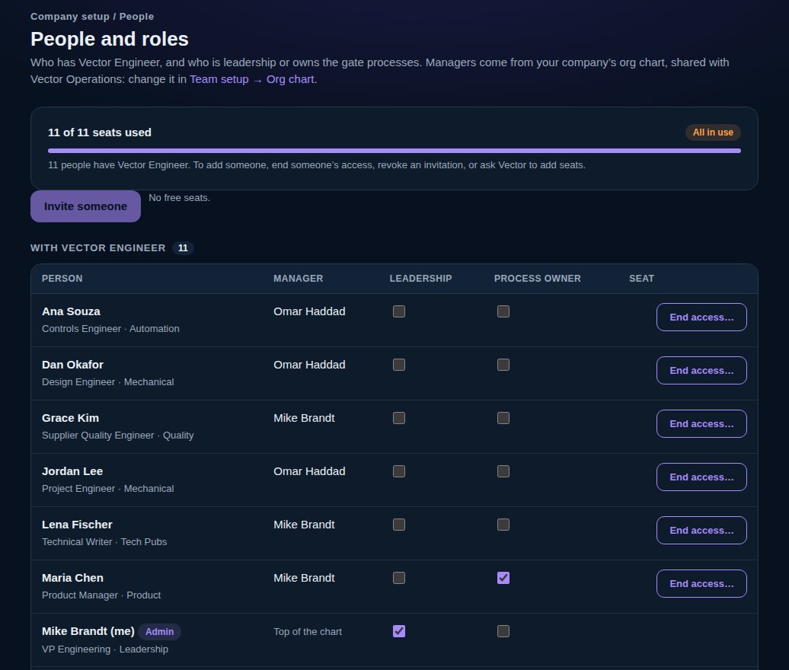Uncheck Process Owner for Maria Chen

pyautogui.click(x=503, y=578)
